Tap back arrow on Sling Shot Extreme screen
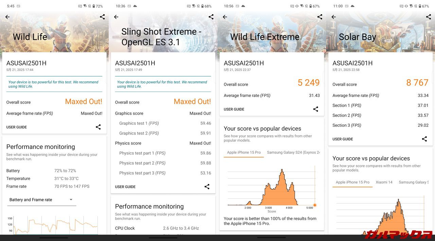The image size is (435, 241). pos(116,17)
